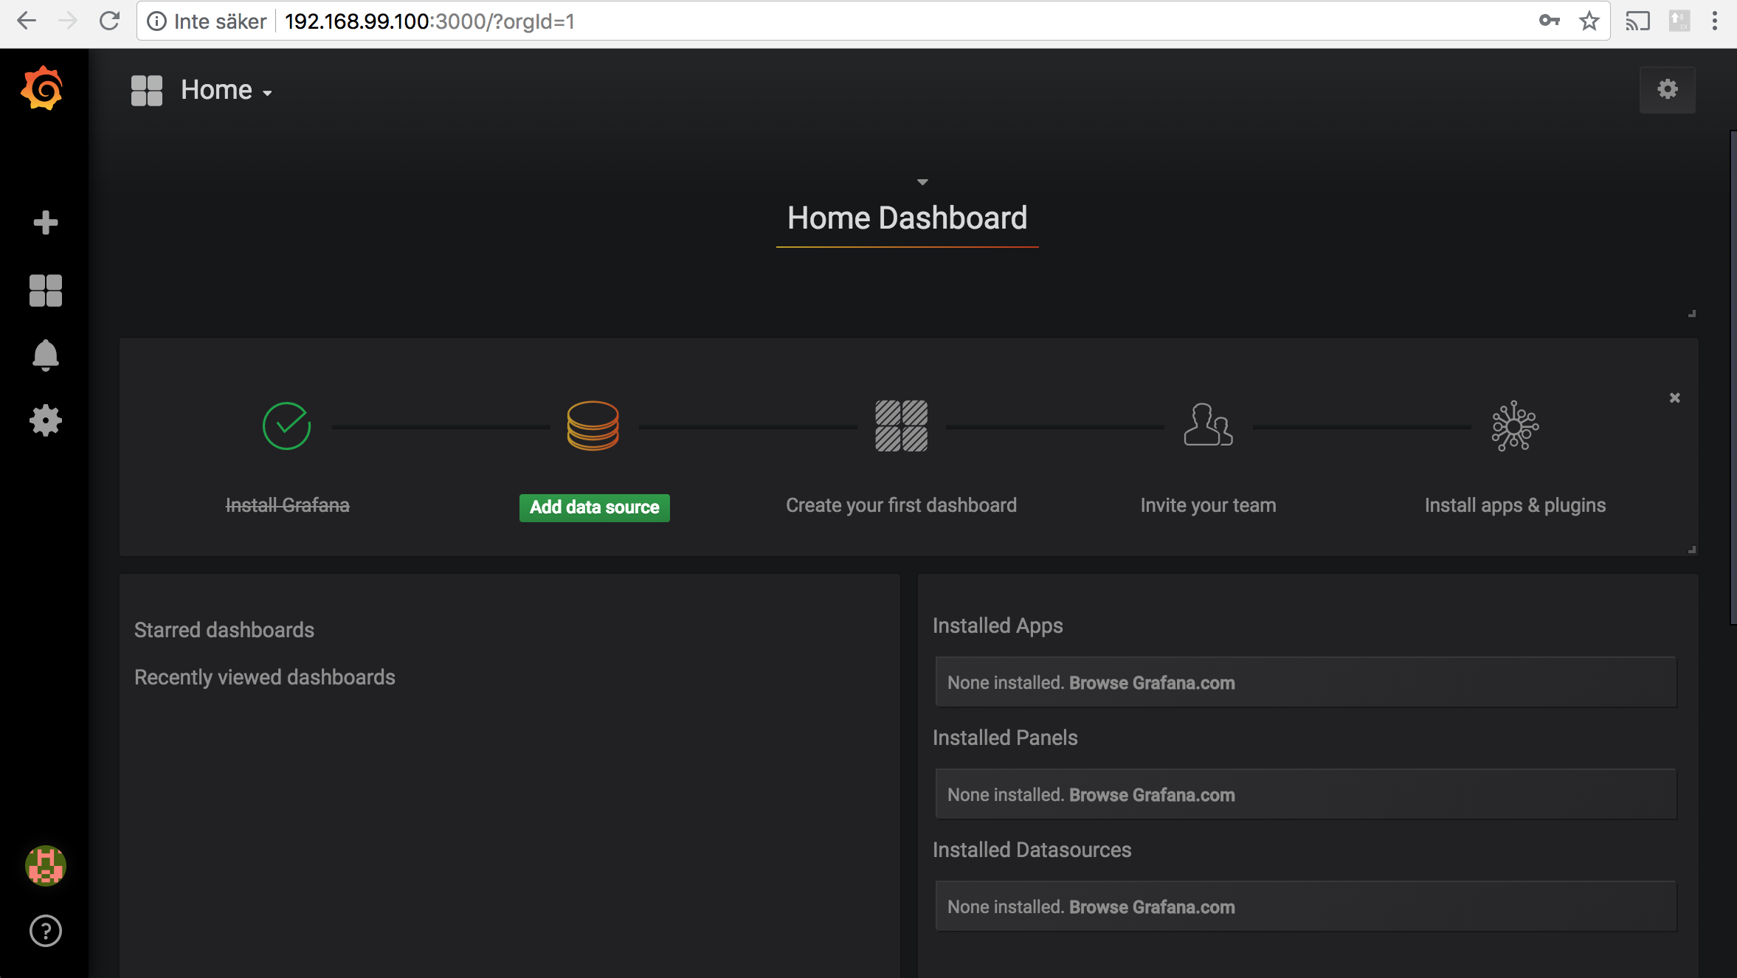This screenshot has width=1737, height=978.
Task: Select Starred dashboards menu item
Action: (226, 628)
